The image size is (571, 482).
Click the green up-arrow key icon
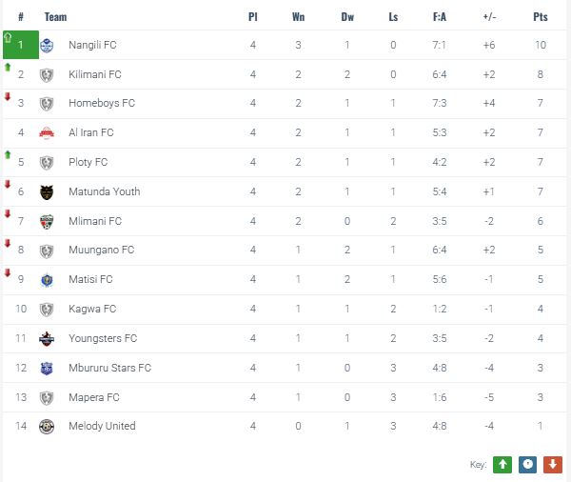(502, 464)
